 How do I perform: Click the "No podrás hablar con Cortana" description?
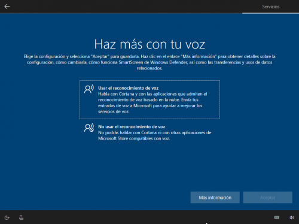(x=155, y=135)
